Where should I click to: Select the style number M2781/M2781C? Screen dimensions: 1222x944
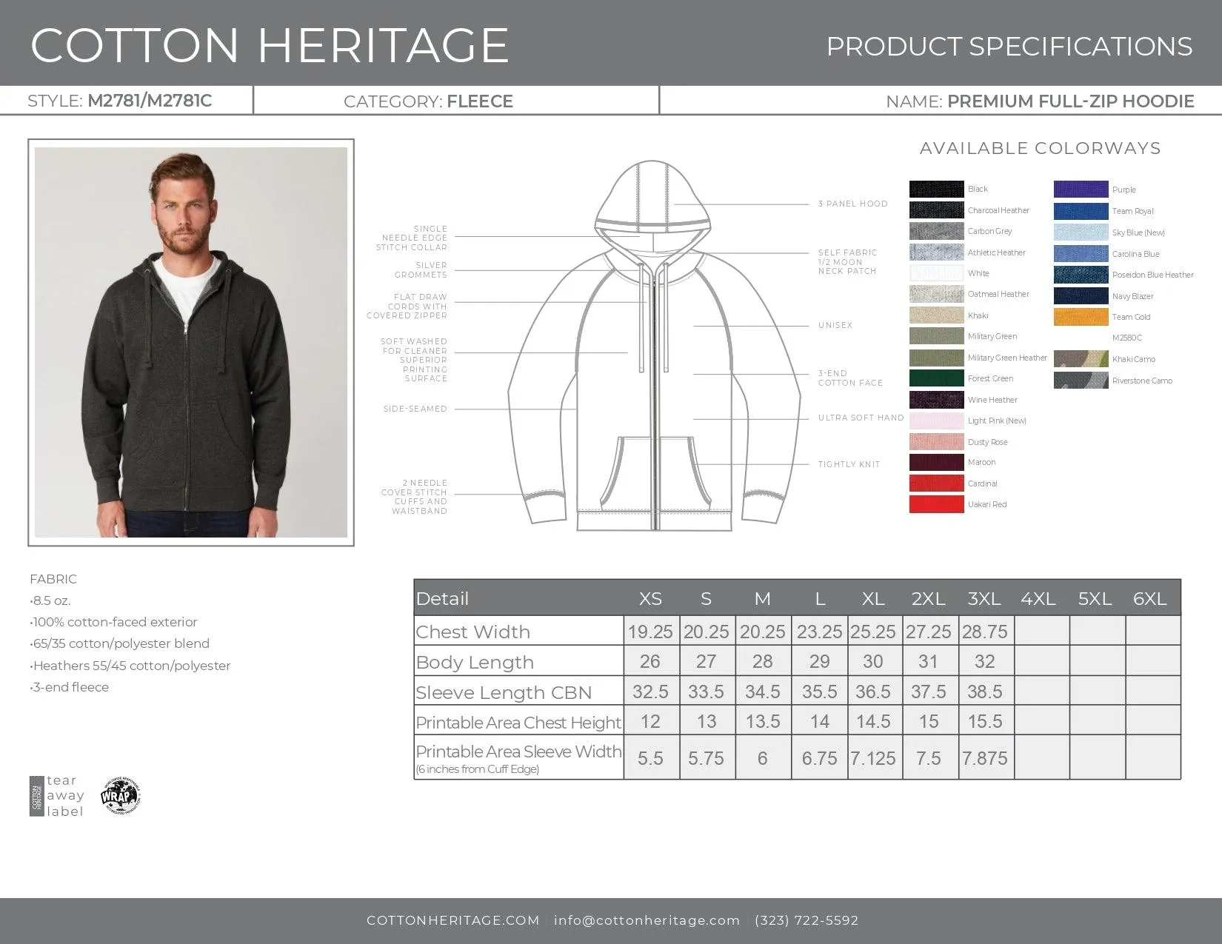150,101
